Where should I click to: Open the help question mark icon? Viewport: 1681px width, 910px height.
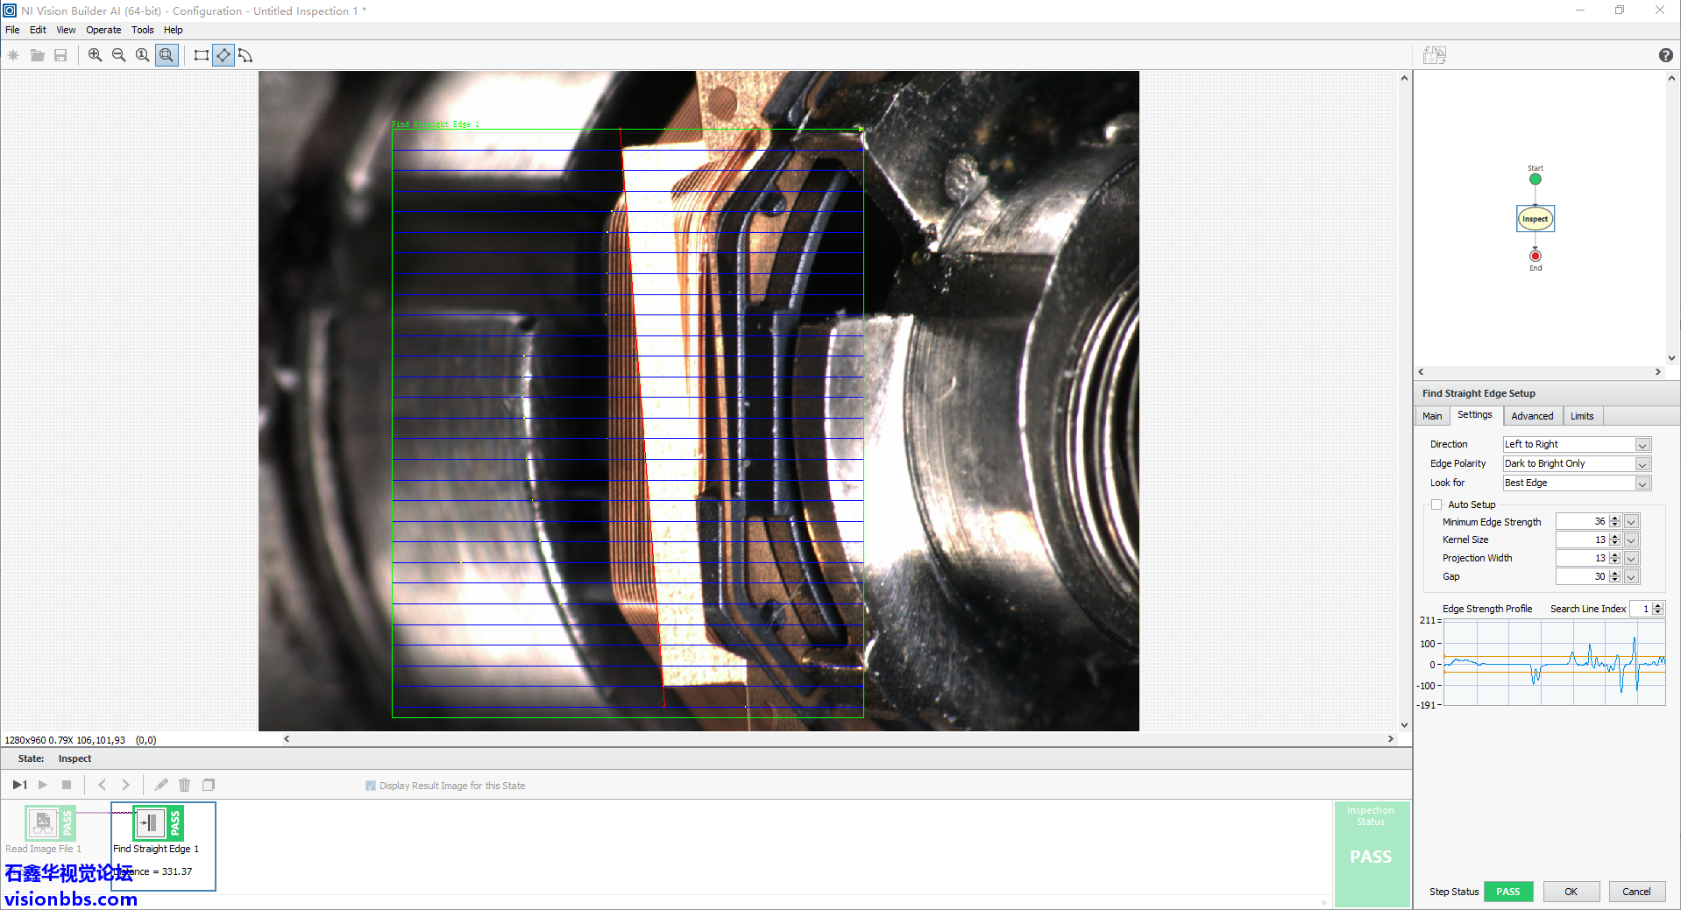coord(1665,55)
